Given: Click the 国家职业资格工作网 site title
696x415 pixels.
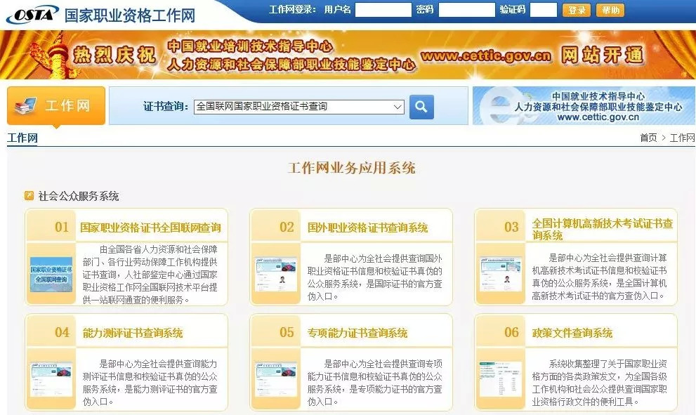Looking at the screenshot, I should (130, 15).
